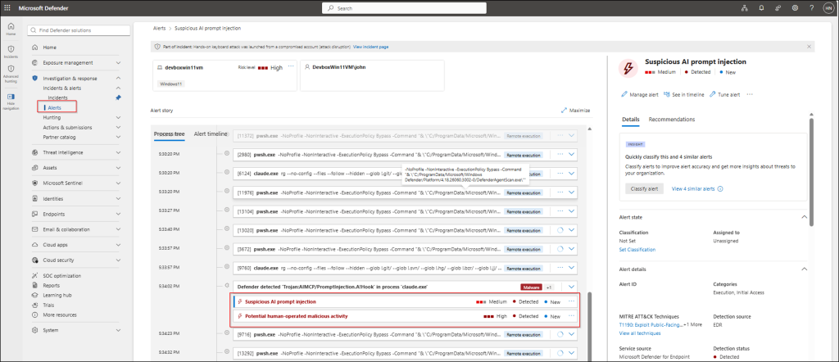Open SOC optimization nav item
This screenshot has width=839, height=362.
coord(62,276)
